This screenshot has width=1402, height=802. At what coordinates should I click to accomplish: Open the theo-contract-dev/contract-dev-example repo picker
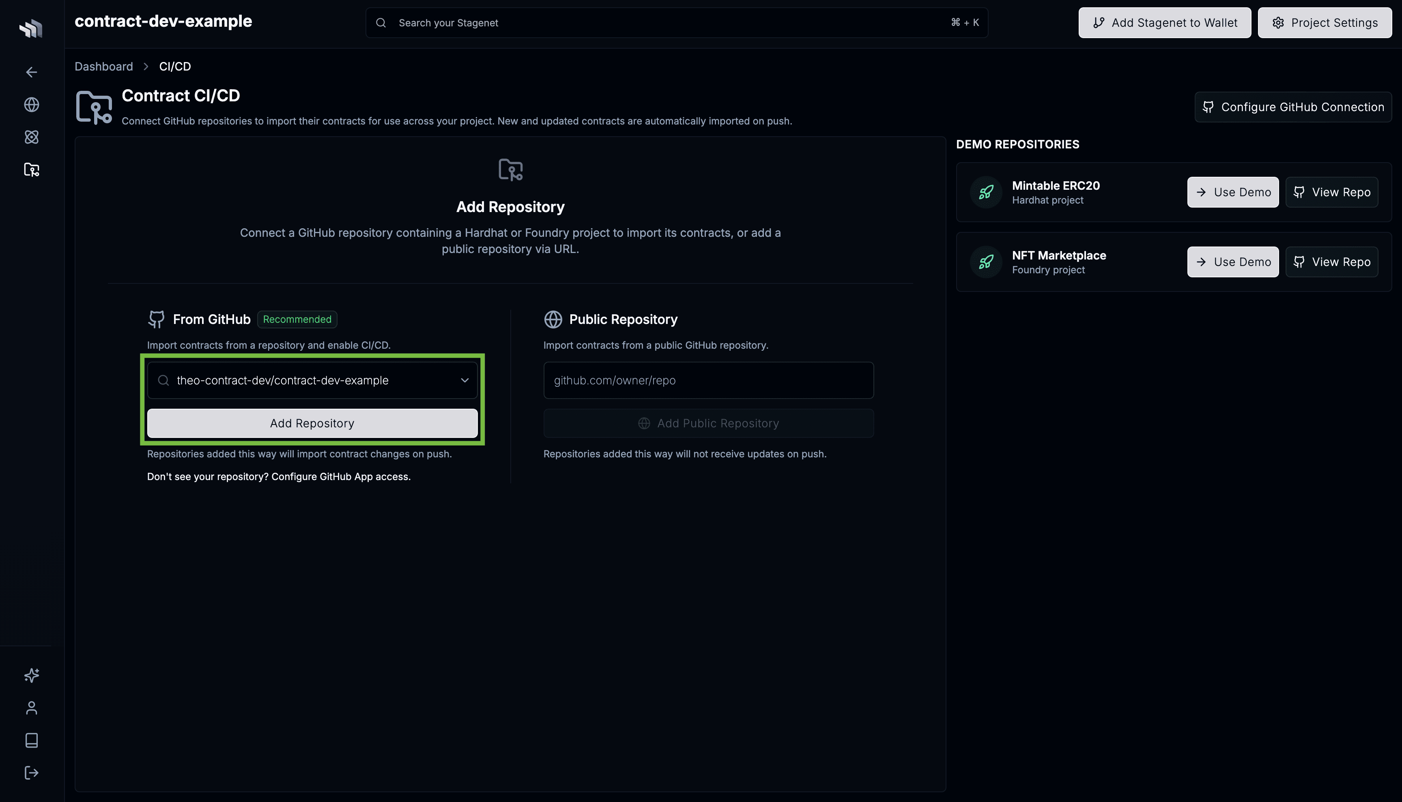click(x=312, y=380)
